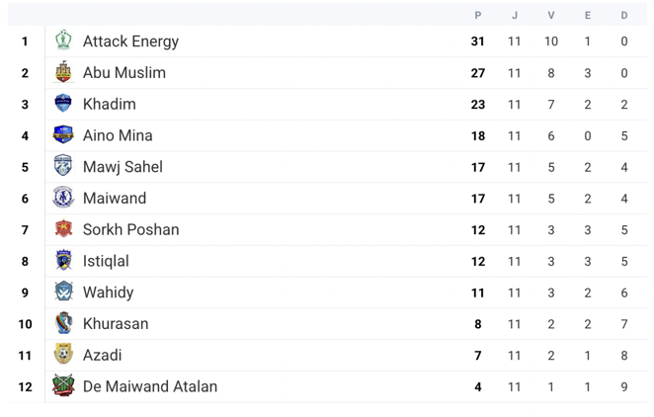Sort standings by the P points column
The width and height of the screenshot is (654, 417).
[x=478, y=16]
